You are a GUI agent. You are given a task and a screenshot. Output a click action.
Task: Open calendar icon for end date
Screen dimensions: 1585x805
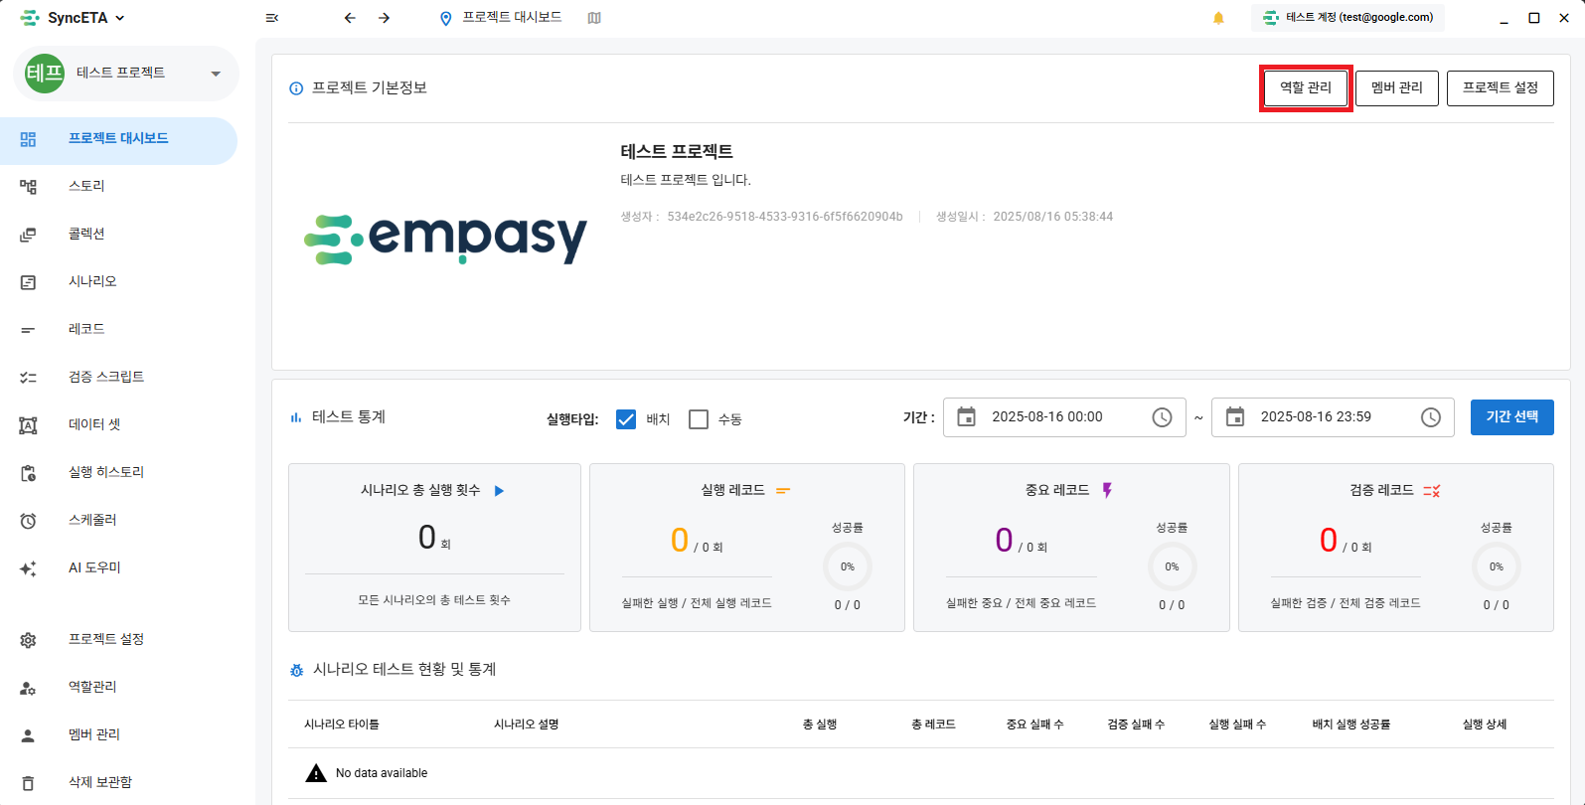[1235, 417]
